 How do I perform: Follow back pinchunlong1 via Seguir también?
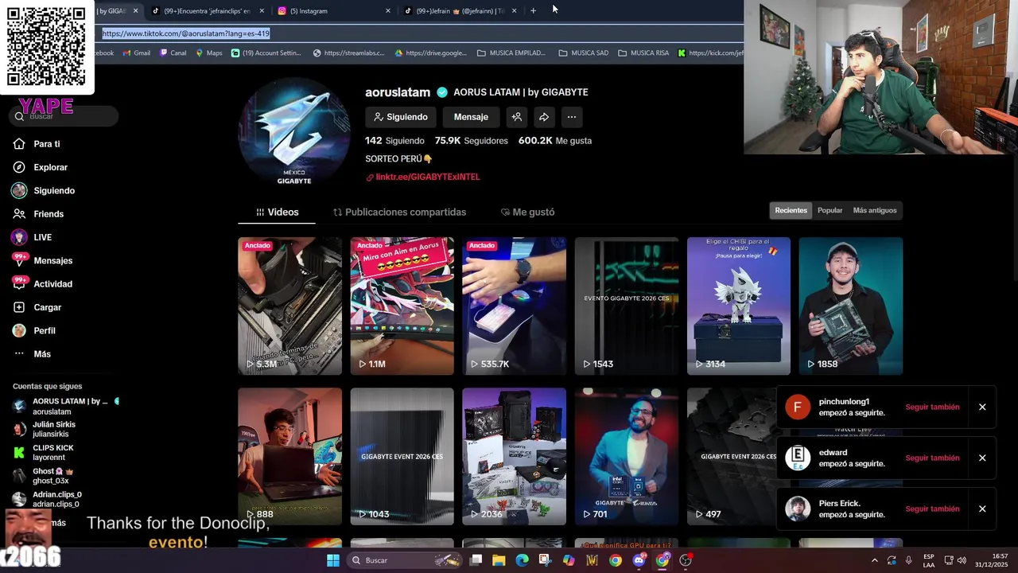point(932,407)
